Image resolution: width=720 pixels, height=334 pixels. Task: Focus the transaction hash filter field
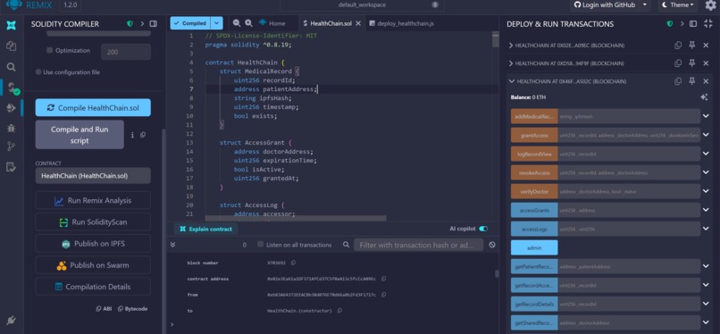point(418,245)
